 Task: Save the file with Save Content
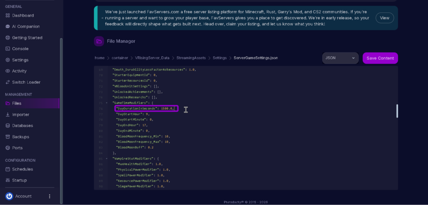(380, 58)
